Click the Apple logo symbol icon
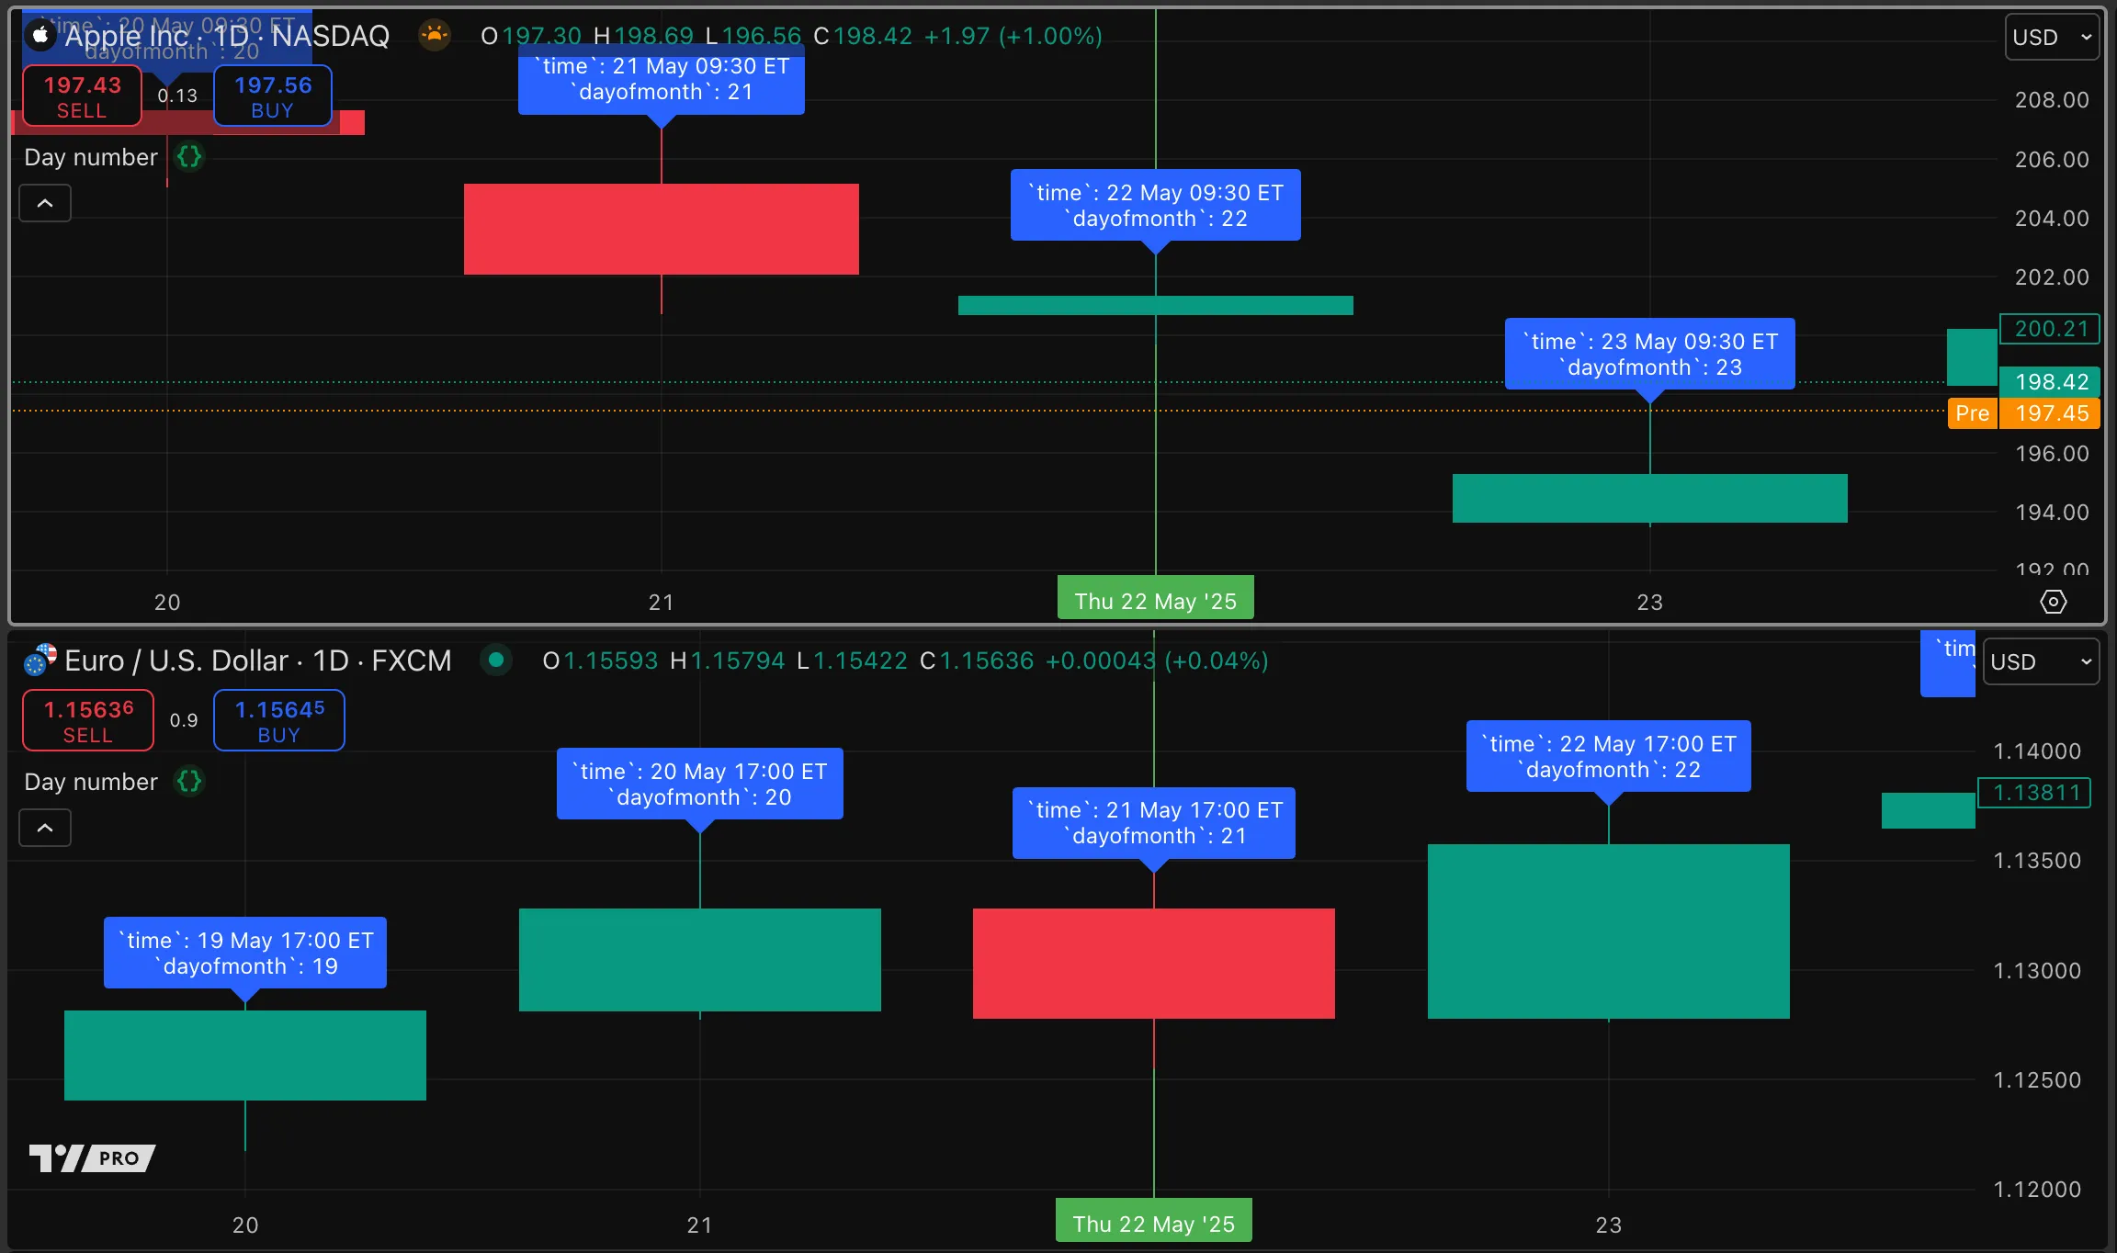The height and width of the screenshot is (1253, 2117). [40, 36]
